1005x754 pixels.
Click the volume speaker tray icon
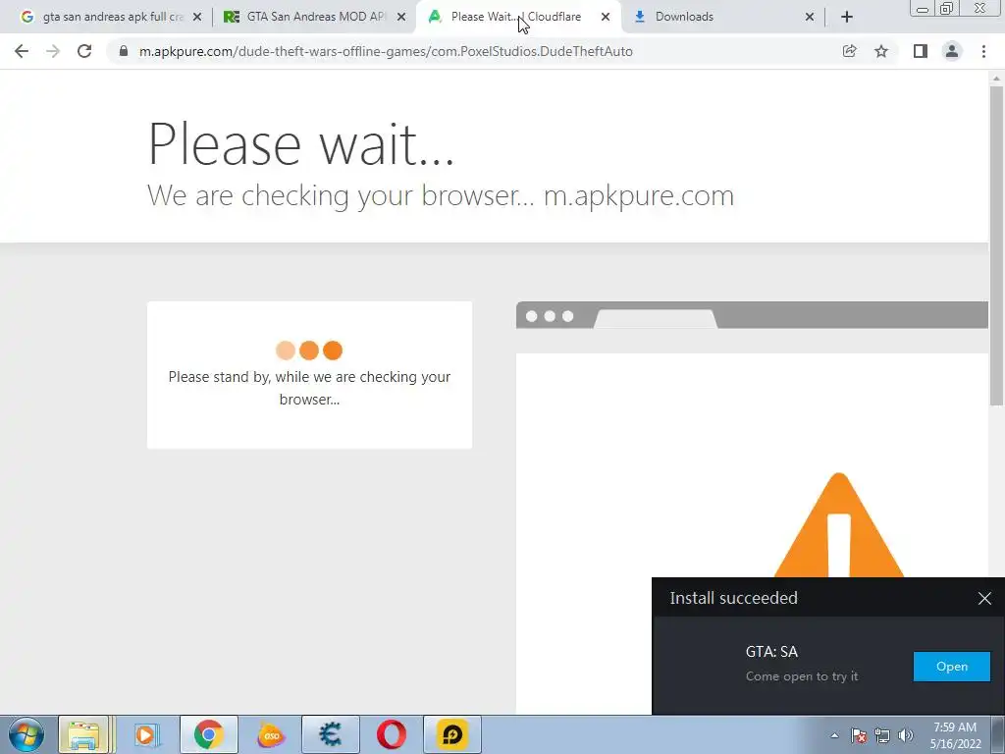[905, 735]
